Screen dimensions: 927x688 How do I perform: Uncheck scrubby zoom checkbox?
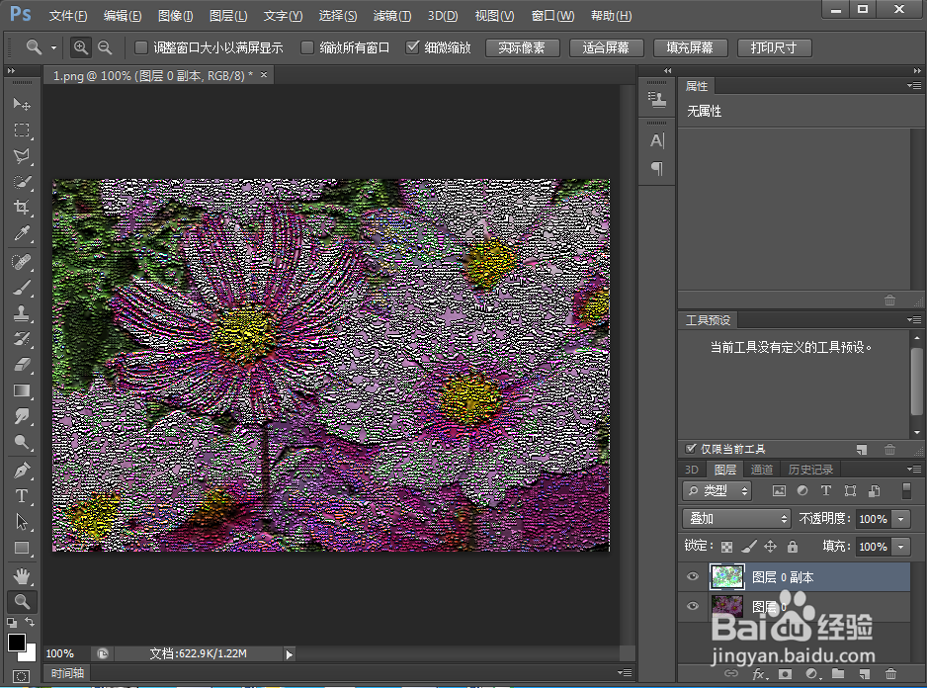[x=413, y=46]
